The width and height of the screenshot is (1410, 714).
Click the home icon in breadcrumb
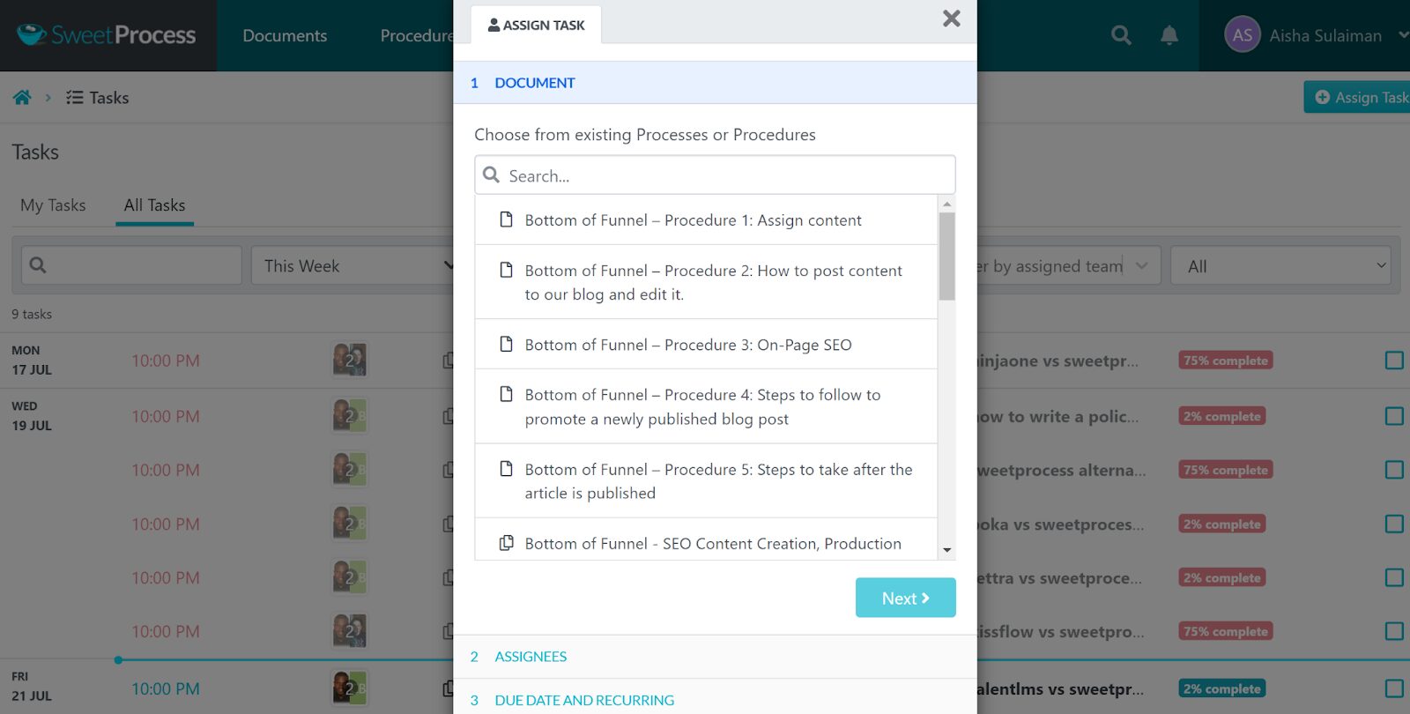click(x=22, y=98)
